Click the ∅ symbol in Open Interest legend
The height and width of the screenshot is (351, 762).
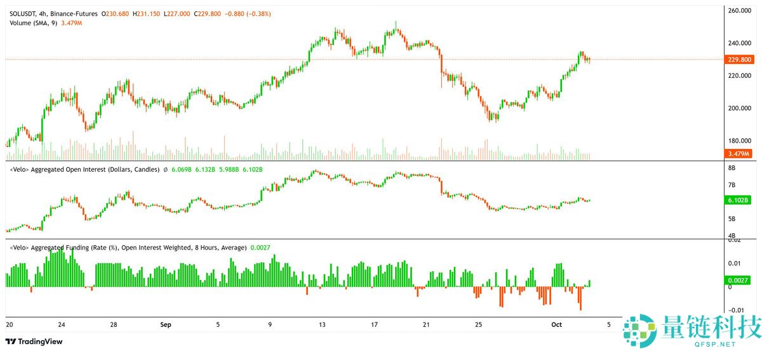coord(166,170)
